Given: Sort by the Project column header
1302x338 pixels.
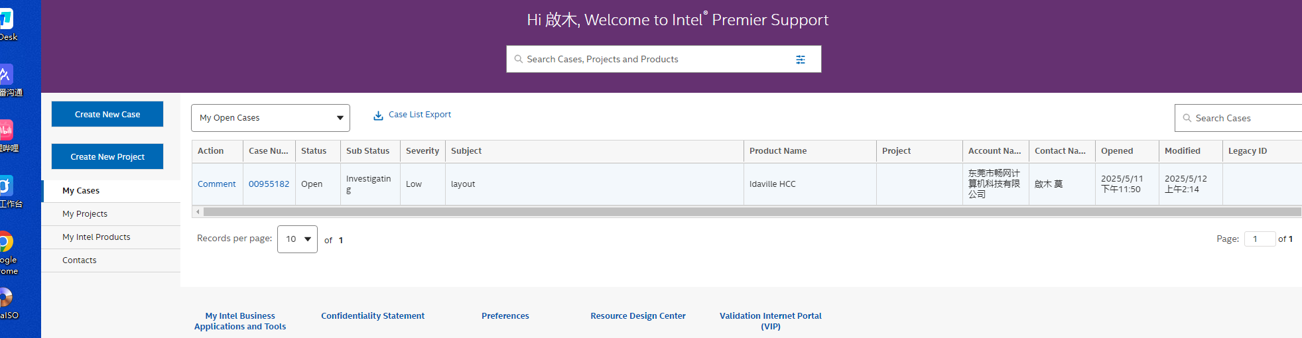Looking at the screenshot, I should pyautogui.click(x=919, y=151).
